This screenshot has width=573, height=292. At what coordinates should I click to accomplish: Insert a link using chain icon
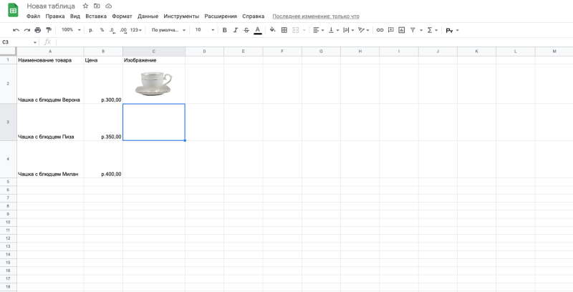pos(380,30)
